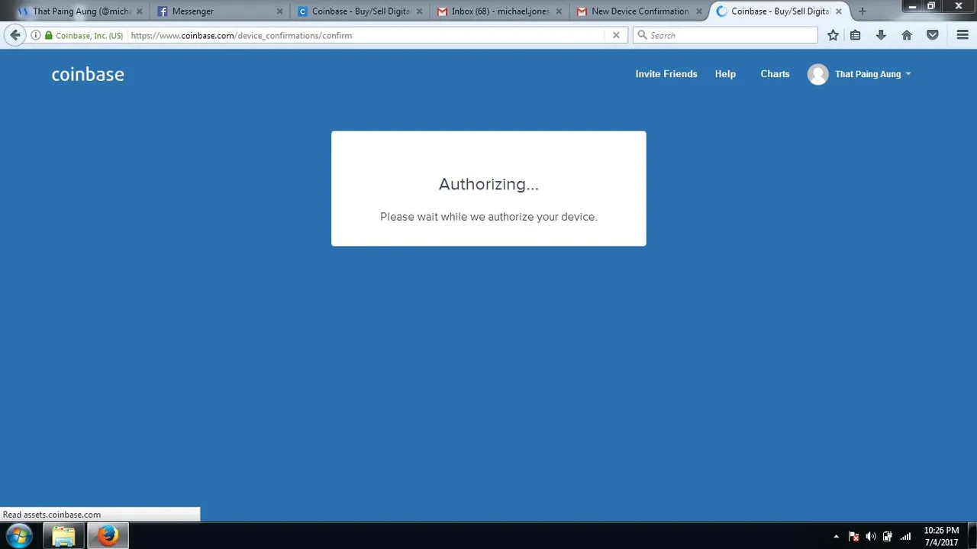The height and width of the screenshot is (549, 977).
Task: Close the Messenger tab
Action: [279, 11]
